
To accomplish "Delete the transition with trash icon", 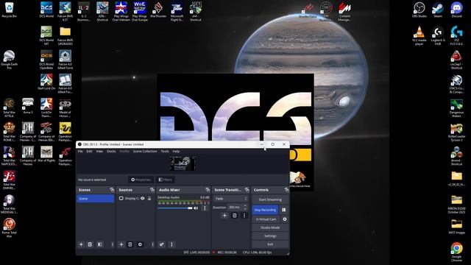I will point(235,216).
